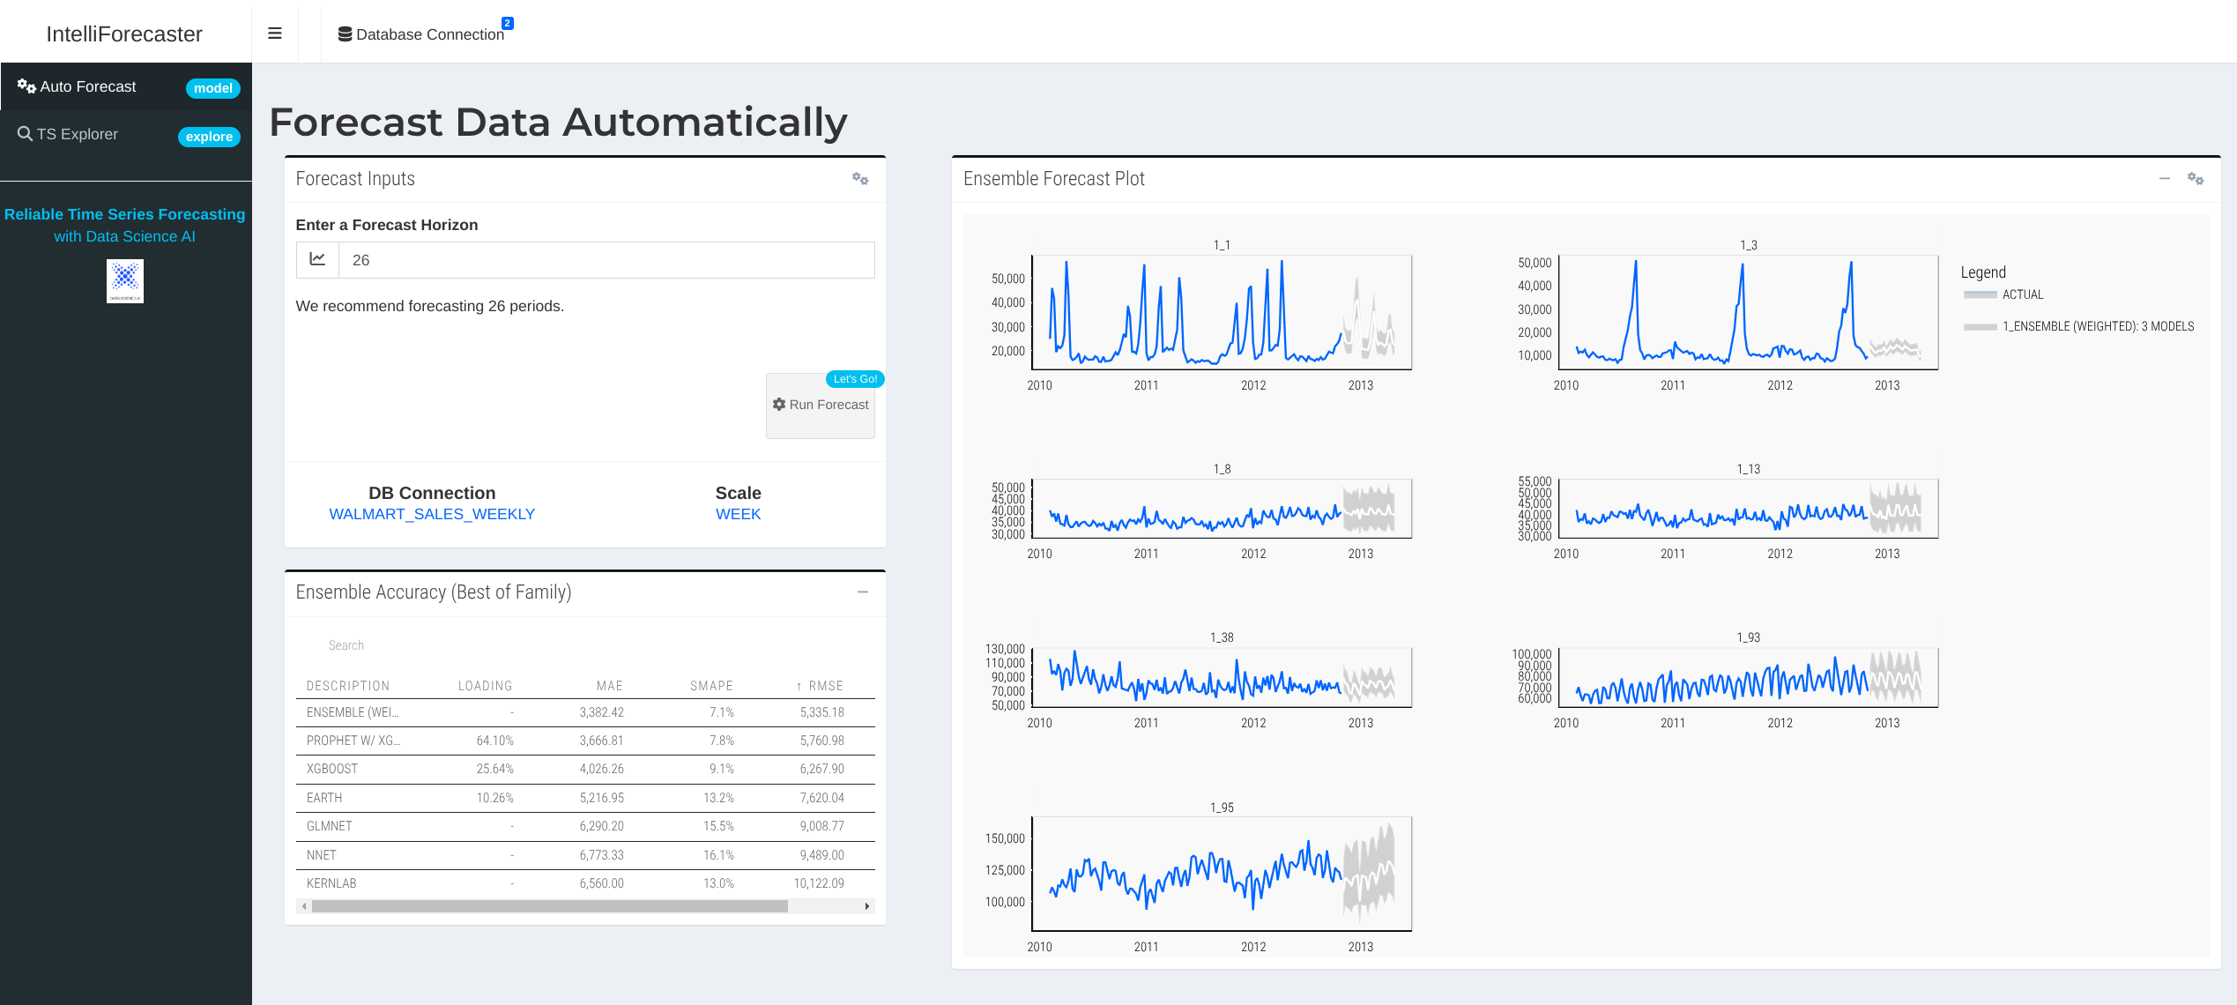Click the WALMART_SALES_WEEKLY connection link
This screenshot has width=2237, height=1005.
[x=432, y=514]
